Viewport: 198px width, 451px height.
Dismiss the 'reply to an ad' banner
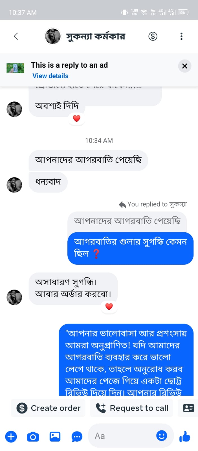[x=185, y=66]
